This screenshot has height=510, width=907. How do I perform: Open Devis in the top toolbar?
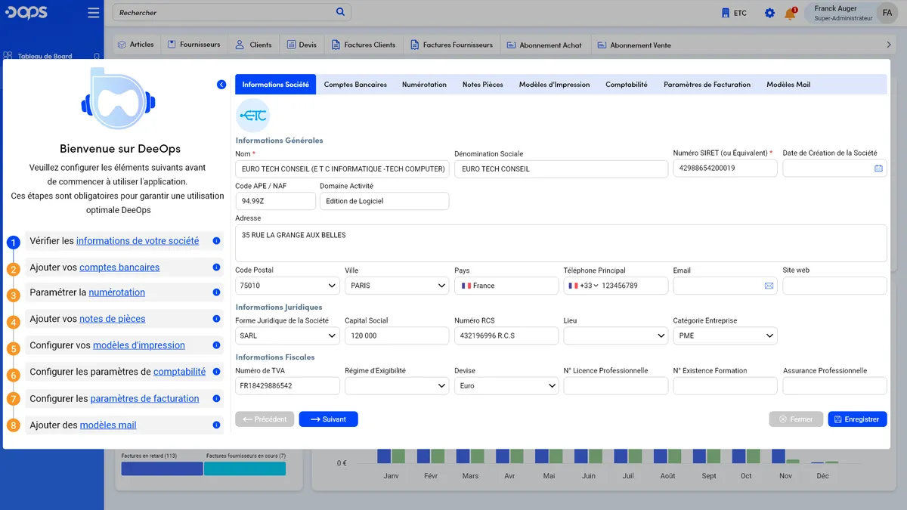[x=301, y=45]
